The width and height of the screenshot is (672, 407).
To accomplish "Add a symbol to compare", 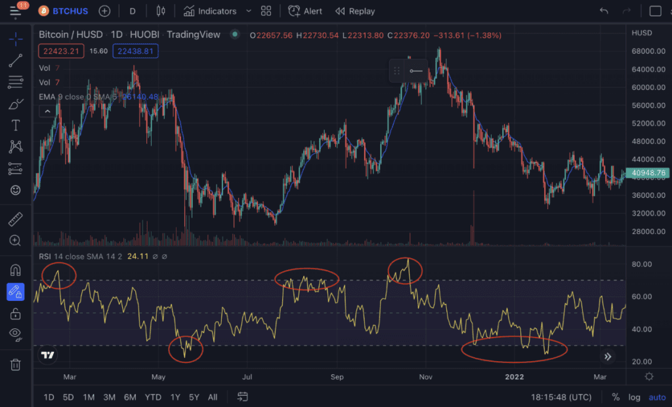I will click(104, 11).
